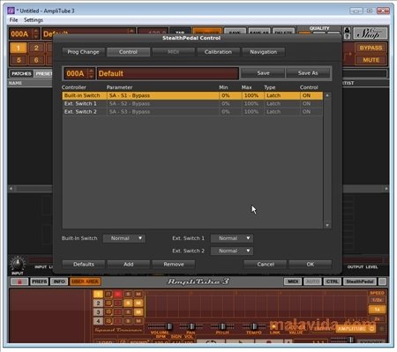Screen dimensions: 397x352
Task: Click the StealthPedal button in main window
Action: tap(360, 281)
